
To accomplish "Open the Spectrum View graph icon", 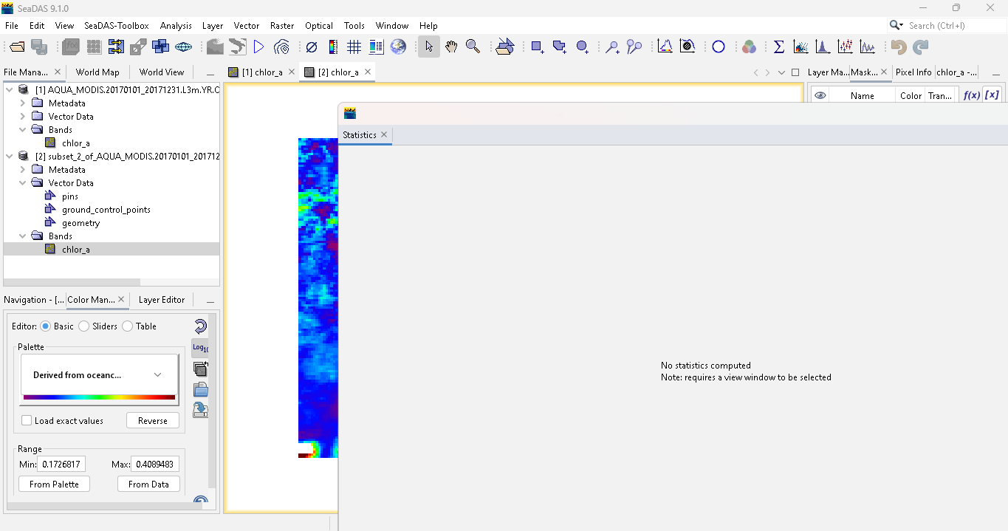I will point(665,47).
